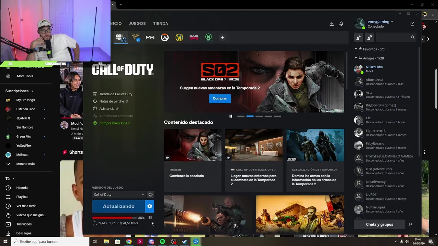This screenshot has width=438, height=246.
Task: Open the Battle.net downloads icon
Action: (x=332, y=24)
